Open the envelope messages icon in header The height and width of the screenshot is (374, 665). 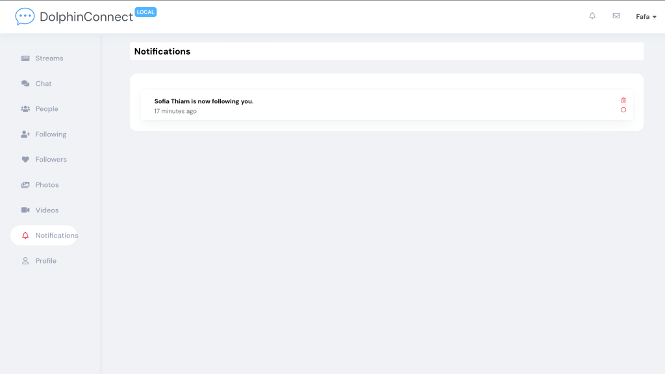(616, 16)
